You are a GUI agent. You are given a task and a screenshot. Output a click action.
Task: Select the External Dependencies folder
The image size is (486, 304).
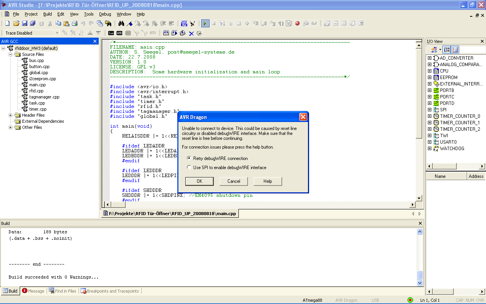click(43, 121)
